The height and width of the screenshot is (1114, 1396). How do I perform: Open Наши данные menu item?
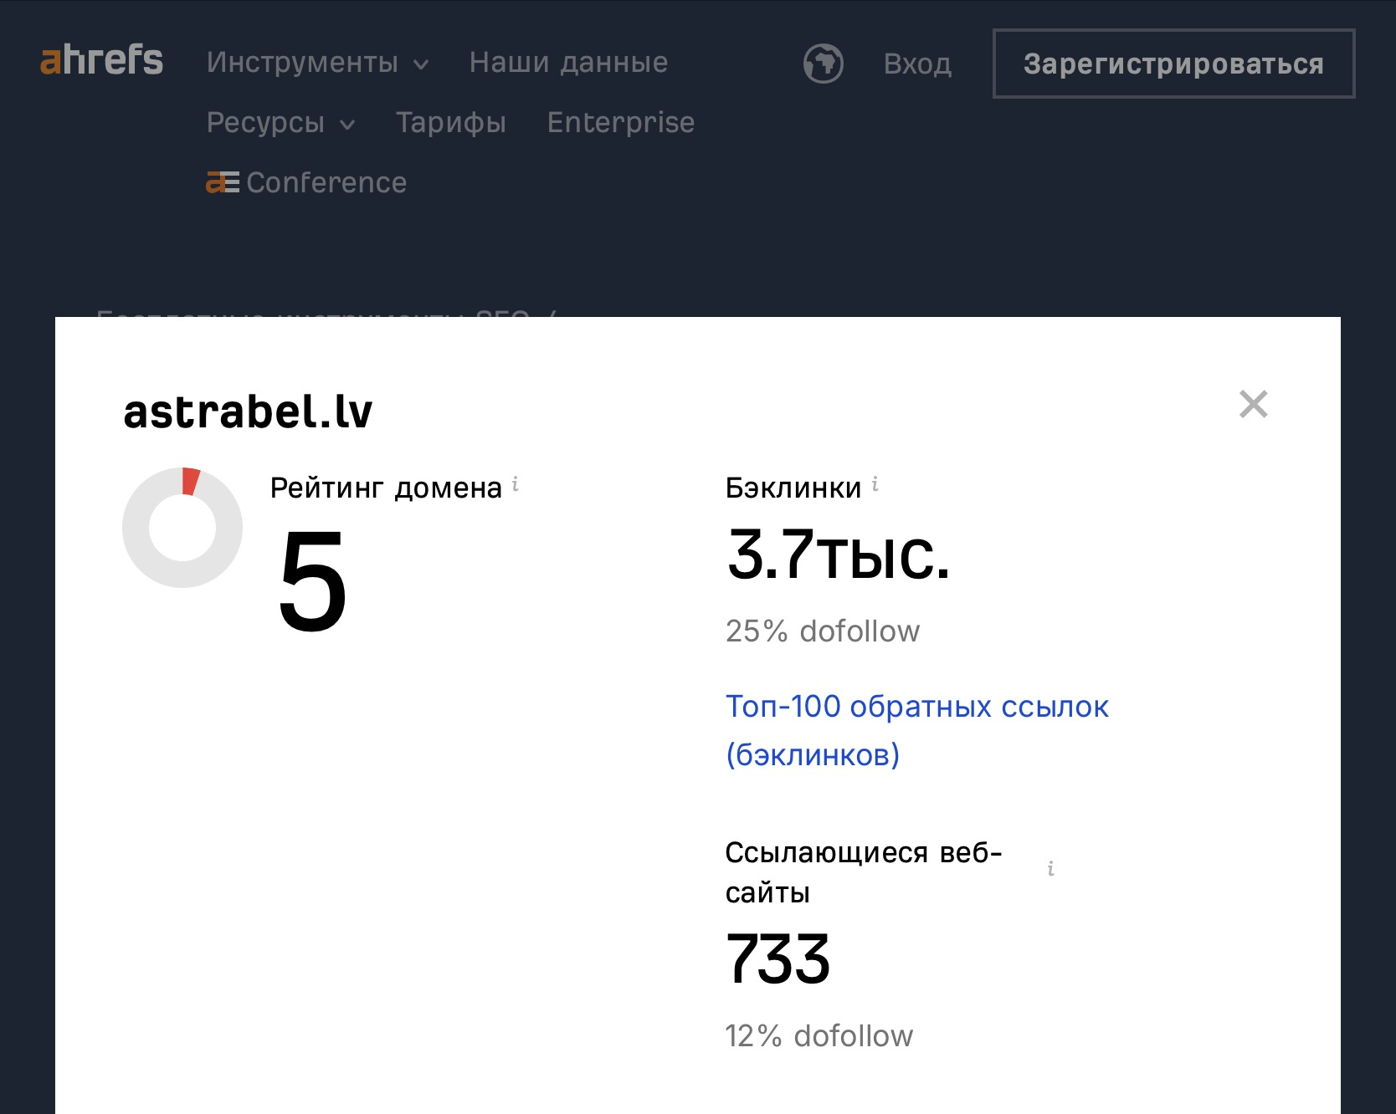tap(568, 63)
